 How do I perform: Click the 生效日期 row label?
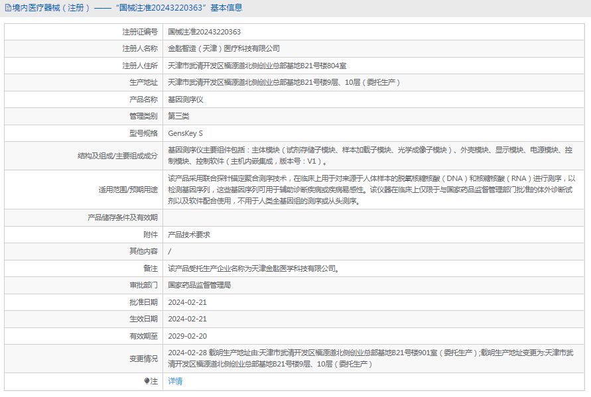click(143, 319)
